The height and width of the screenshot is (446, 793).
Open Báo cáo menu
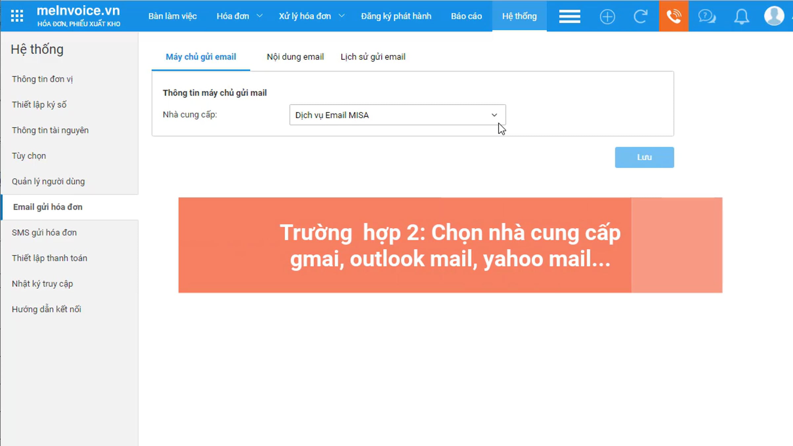[x=466, y=16]
